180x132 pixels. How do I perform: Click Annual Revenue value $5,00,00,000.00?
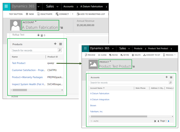pos(85,25)
